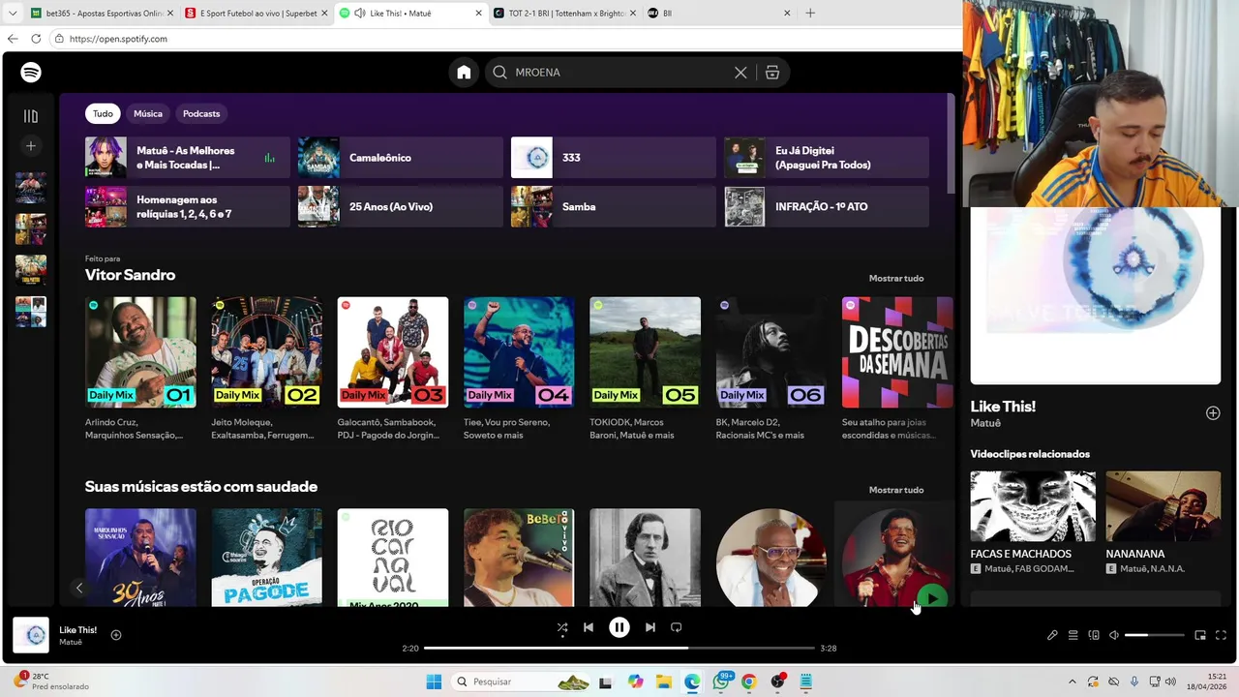This screenshot has width=1239, height=697.
Task: Select the Podcasts filter chip
Action: [x=201, y=113]
